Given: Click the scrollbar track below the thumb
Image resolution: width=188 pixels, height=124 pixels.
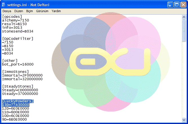Looking at the screenshot, I should click(x=184, y=79).
